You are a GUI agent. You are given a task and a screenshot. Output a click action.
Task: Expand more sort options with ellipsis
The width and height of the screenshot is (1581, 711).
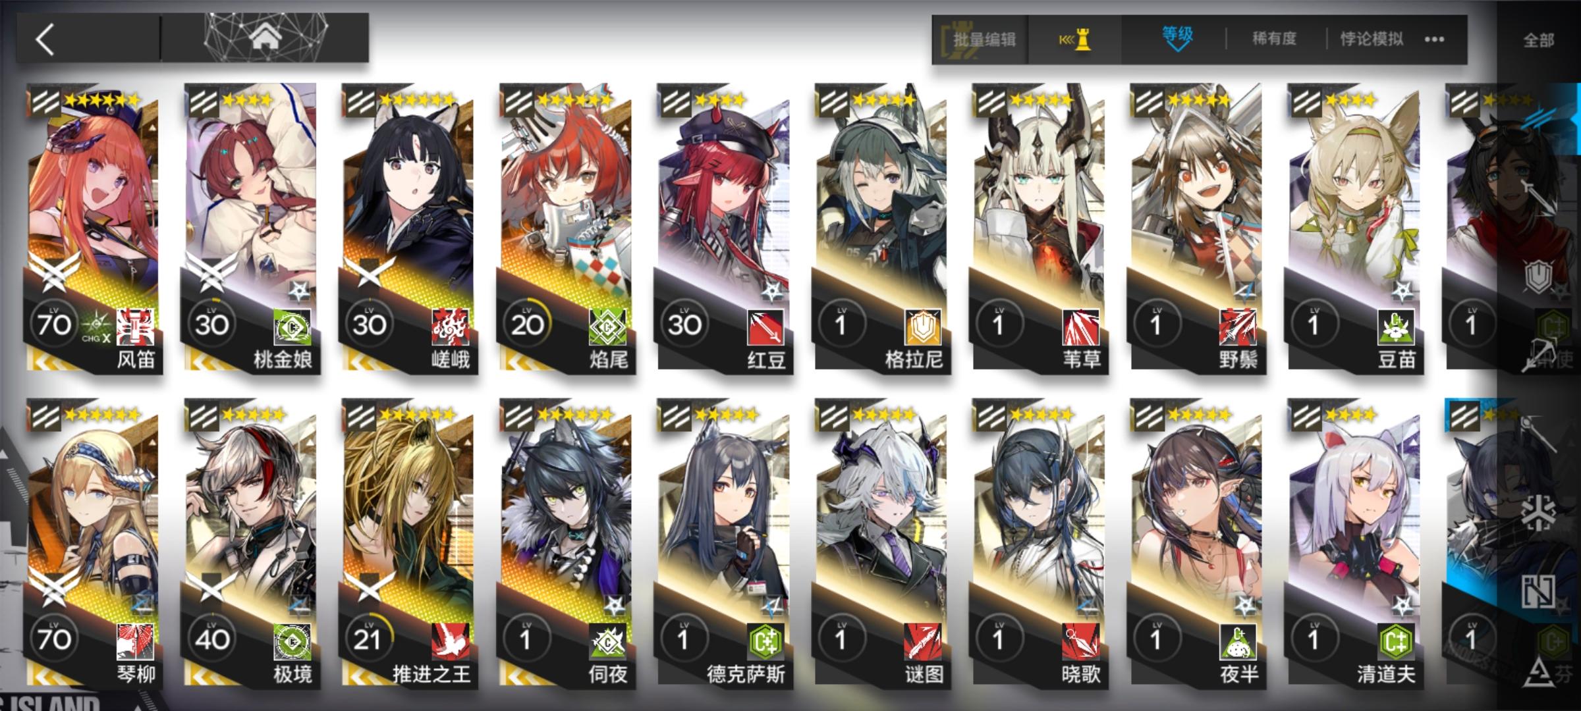coord(1434,39)
